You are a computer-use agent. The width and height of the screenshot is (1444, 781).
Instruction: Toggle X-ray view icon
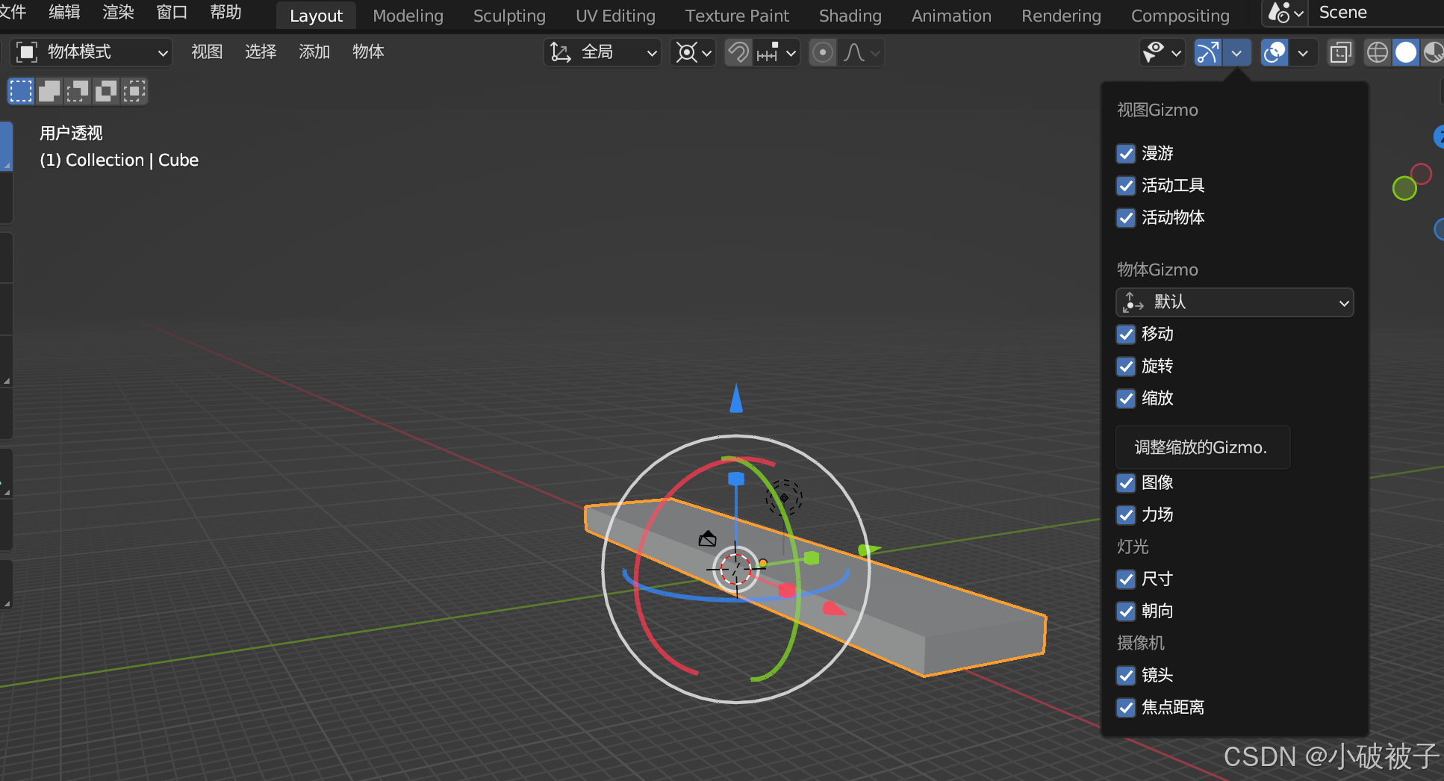tap(1341, 52)
